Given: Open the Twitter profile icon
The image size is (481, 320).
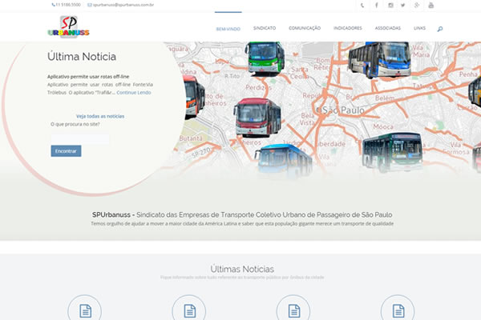Looking at the screenshot, I should coord(403,5).
